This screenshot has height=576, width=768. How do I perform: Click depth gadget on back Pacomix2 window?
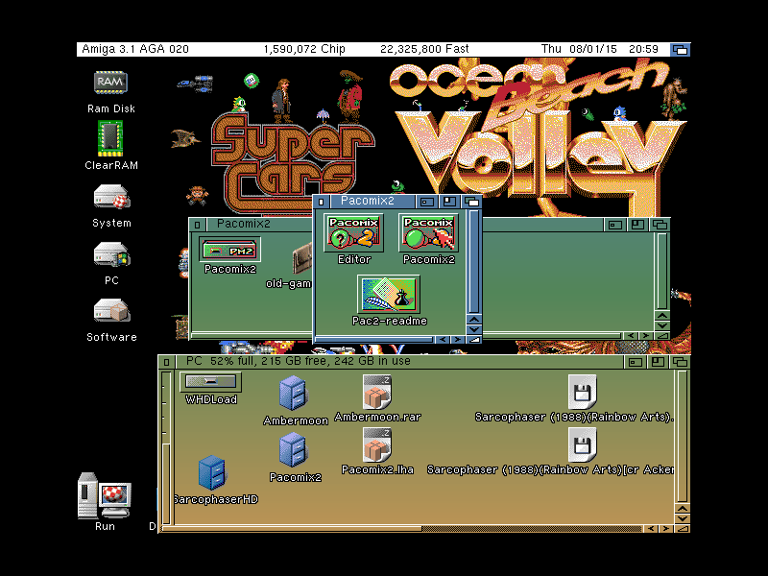point(660,225)
